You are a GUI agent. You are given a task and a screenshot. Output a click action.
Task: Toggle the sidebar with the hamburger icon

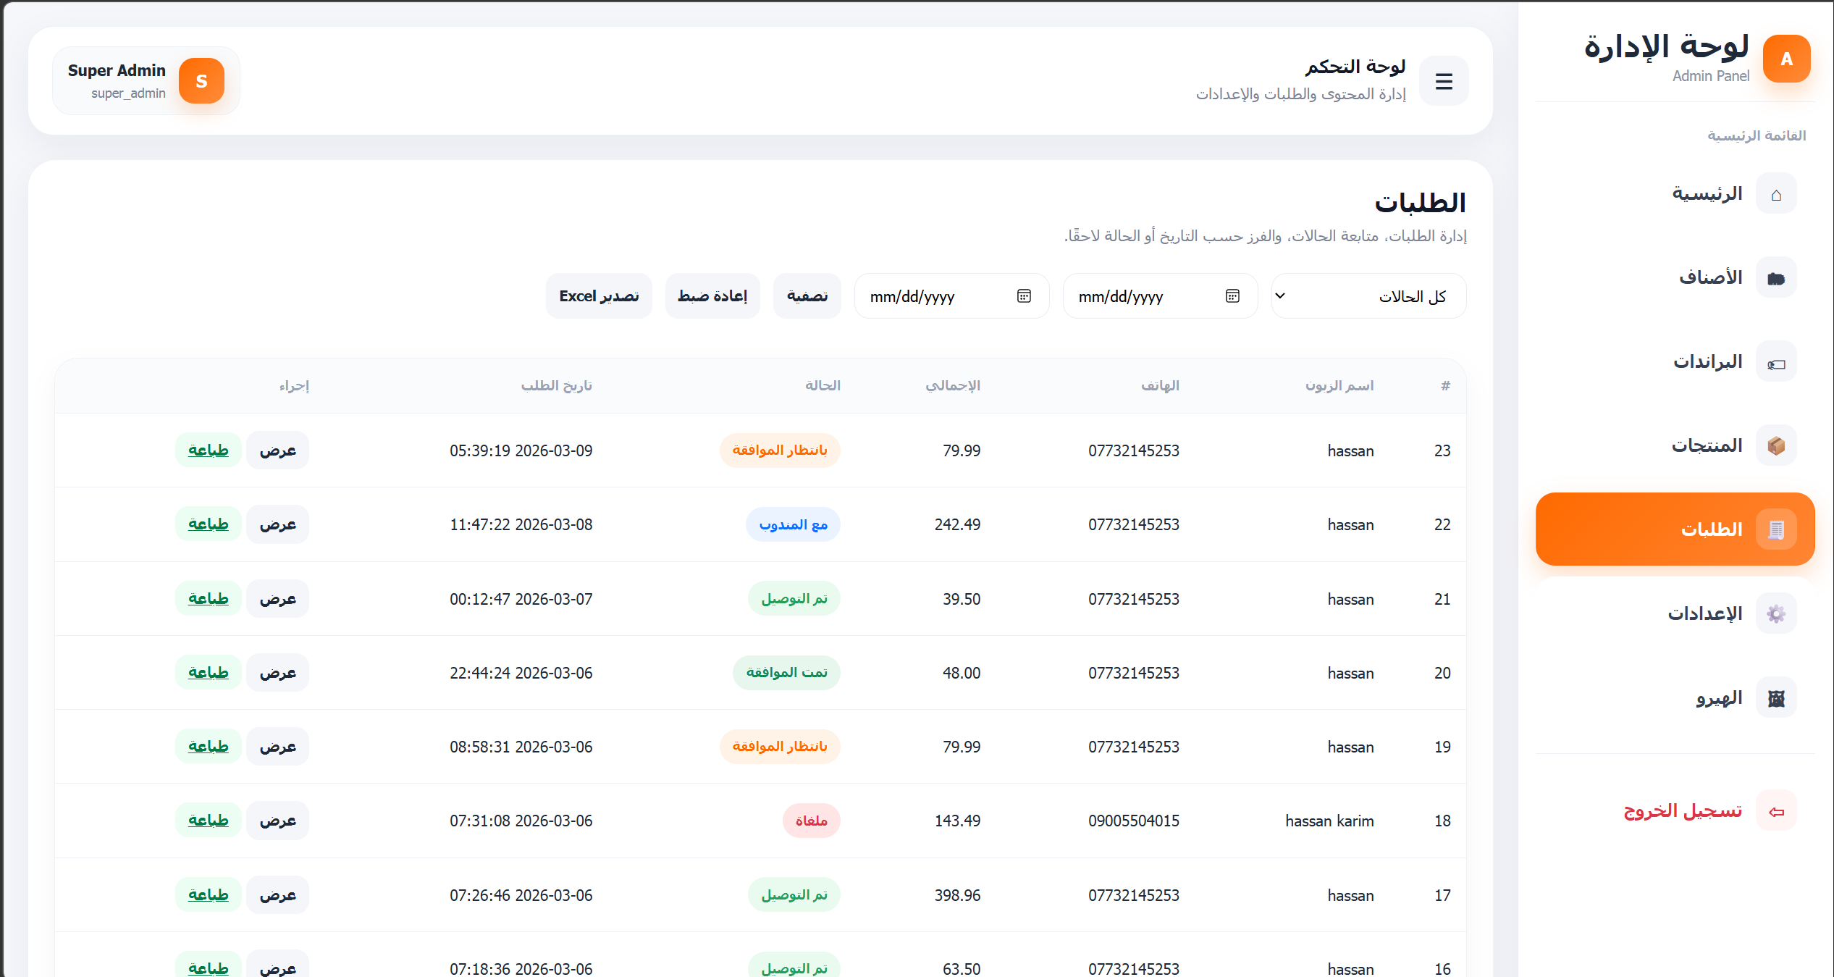(1443, 80)
